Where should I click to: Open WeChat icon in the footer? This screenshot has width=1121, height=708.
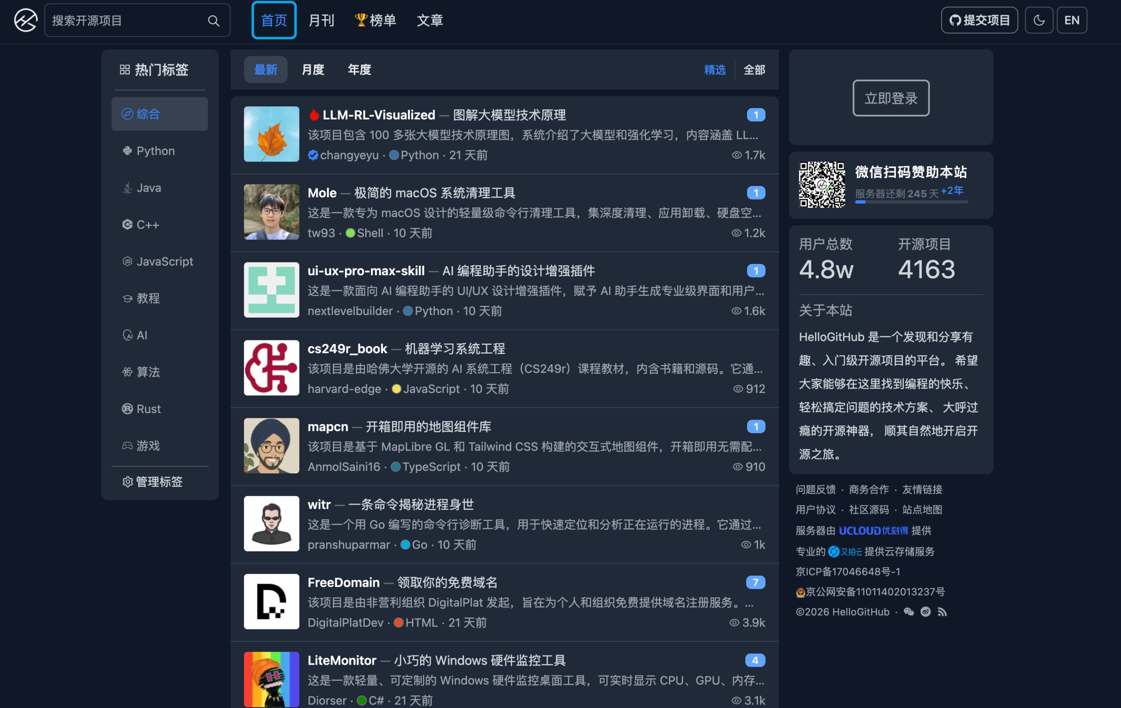(908, 612)
